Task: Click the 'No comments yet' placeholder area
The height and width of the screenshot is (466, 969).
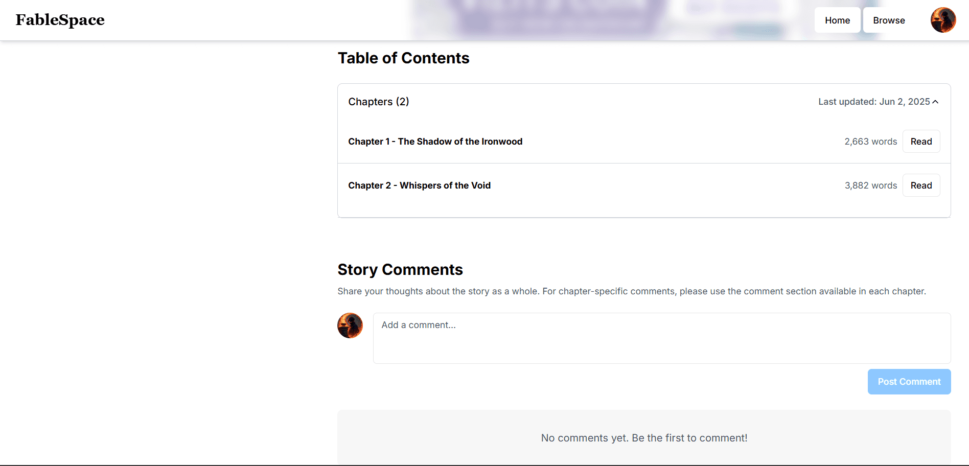Action: click(x=643, y=438)
